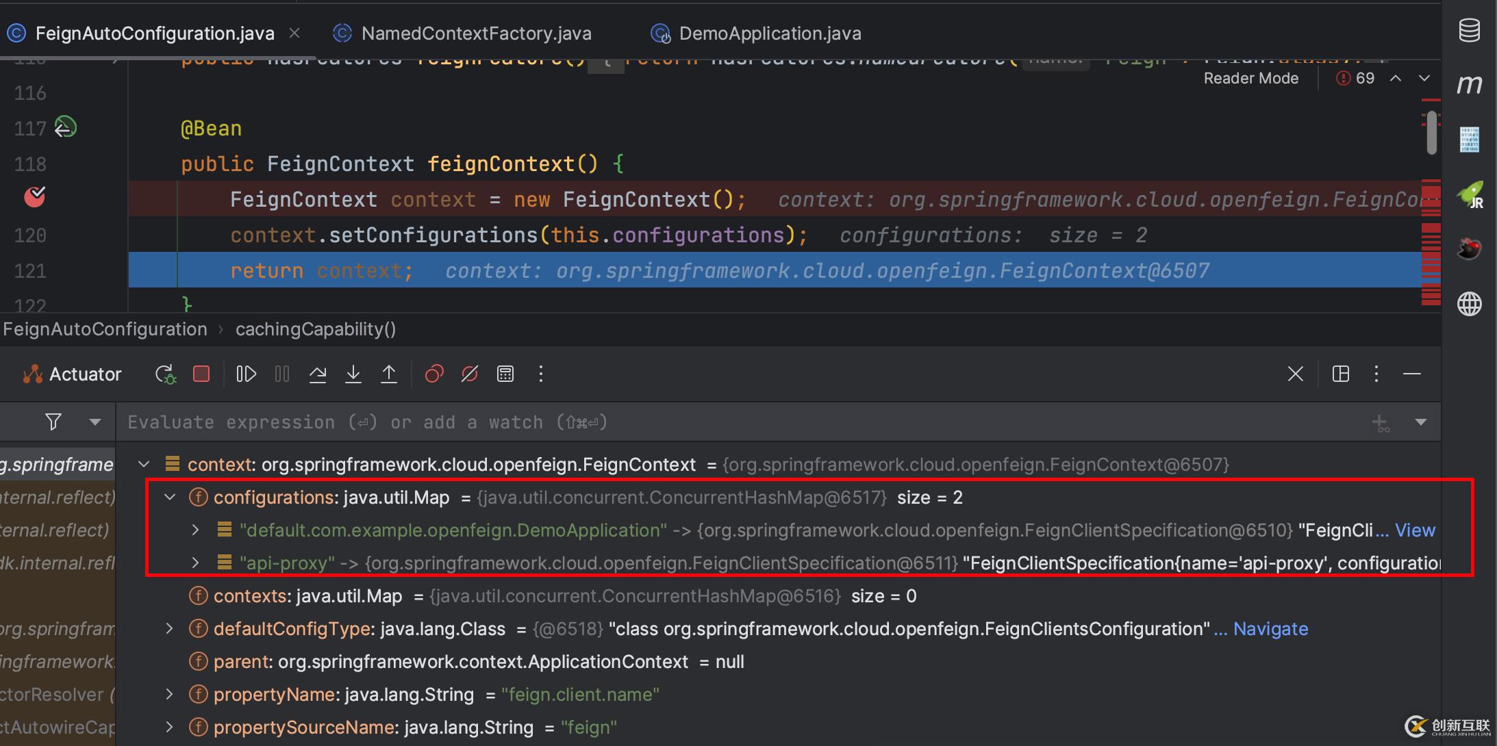Switch to DemoApplication.java tab

pyautogui.click(x=769, y=34)
